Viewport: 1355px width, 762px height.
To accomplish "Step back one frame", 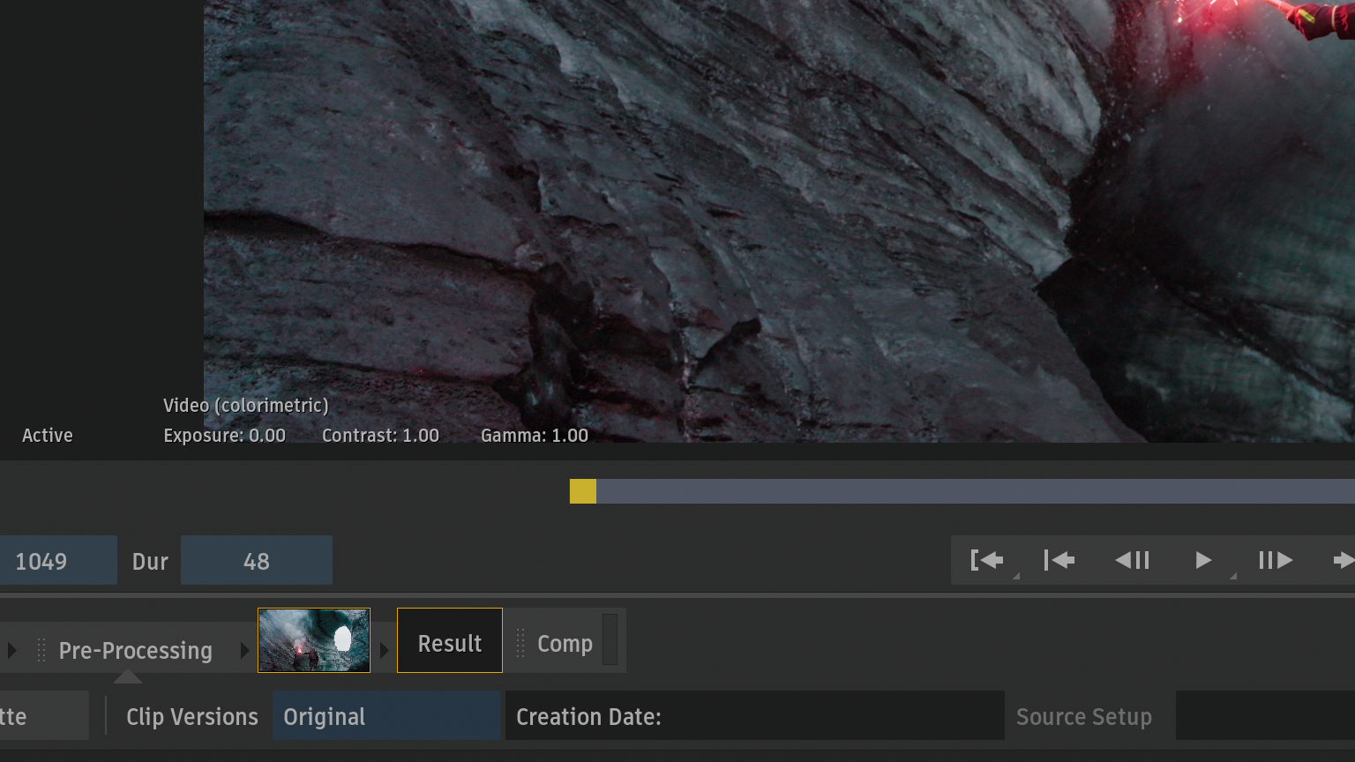I will coord(1132,560).
